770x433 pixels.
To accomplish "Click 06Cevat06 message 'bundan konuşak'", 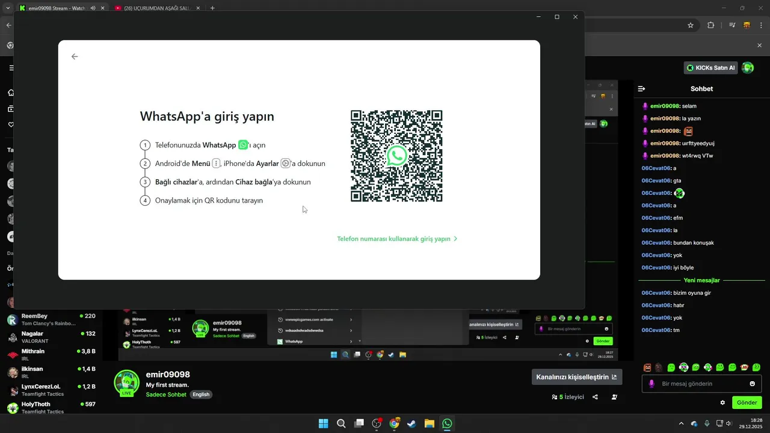I will (x=678, y=243).
